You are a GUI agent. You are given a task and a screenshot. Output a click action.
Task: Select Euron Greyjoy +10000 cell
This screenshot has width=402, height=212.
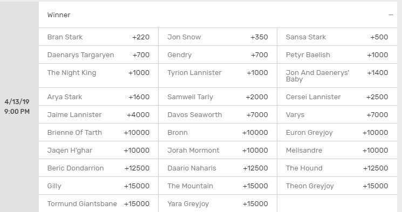point(337,132)
